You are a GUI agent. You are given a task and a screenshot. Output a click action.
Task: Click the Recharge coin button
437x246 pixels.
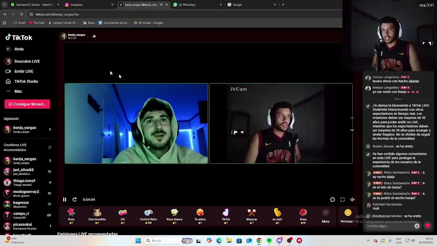tap(348, 217)
